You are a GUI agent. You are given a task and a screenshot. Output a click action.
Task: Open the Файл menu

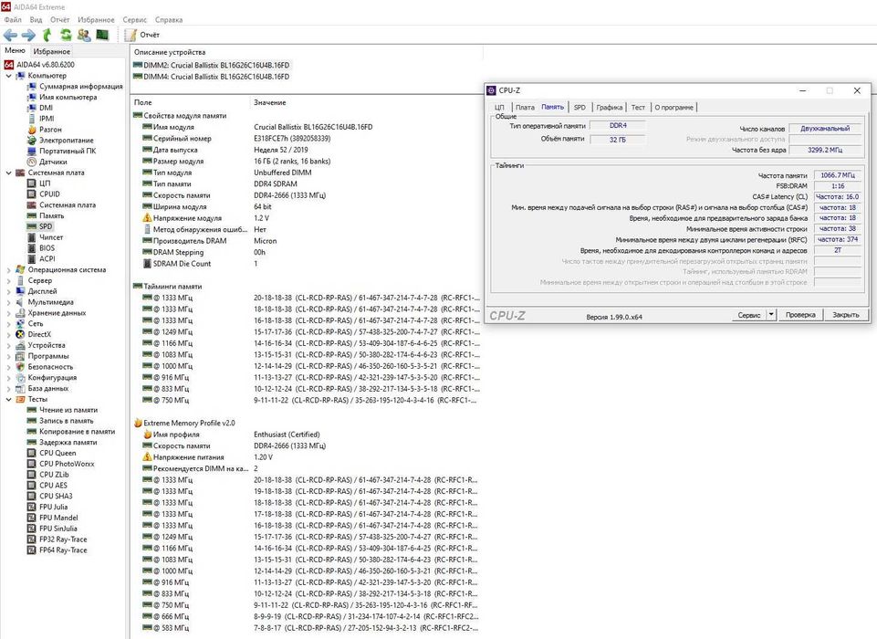tap(13, 19)
